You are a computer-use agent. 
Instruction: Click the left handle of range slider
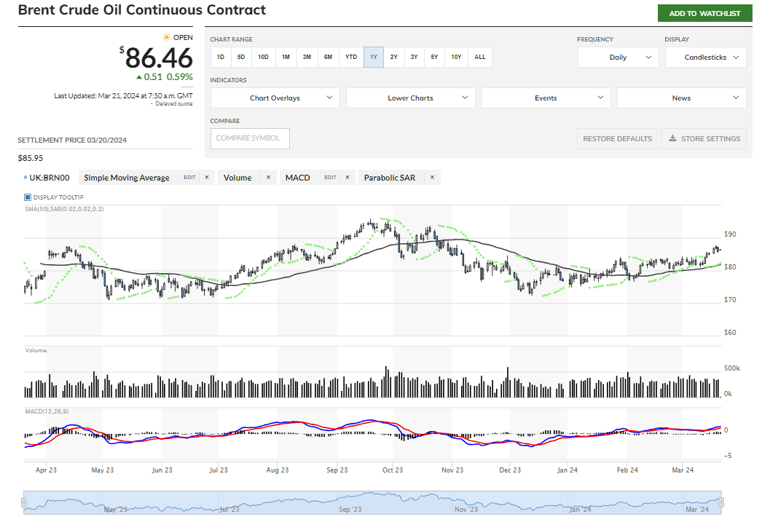coord(23,502)
